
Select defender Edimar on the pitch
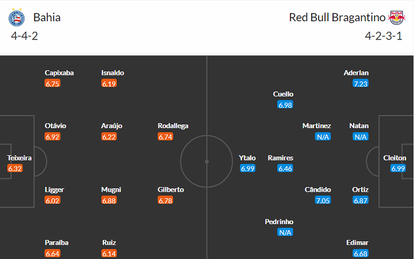coord(358,242)
